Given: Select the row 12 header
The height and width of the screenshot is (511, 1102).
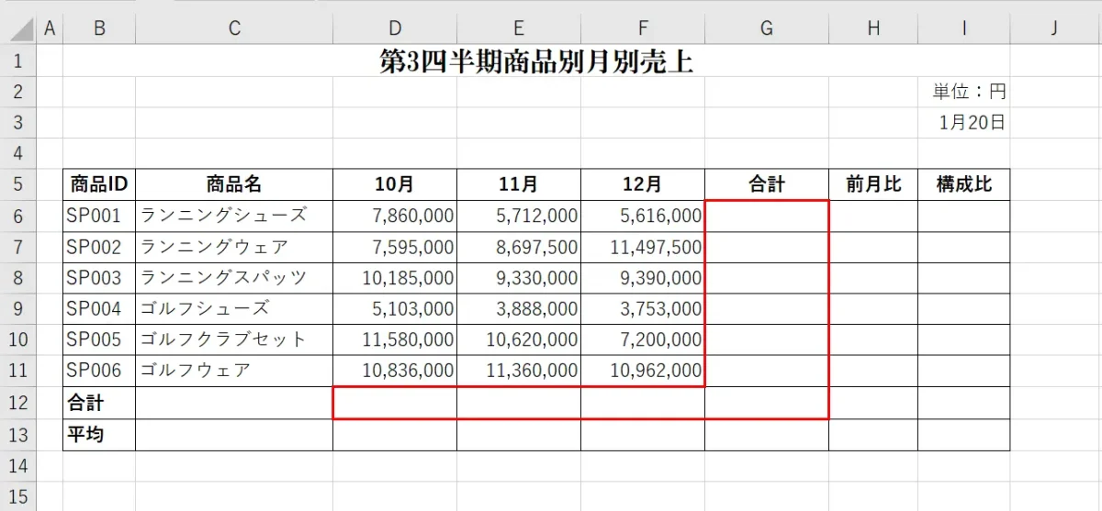Looking at the screenshot, I should (18, 403).
